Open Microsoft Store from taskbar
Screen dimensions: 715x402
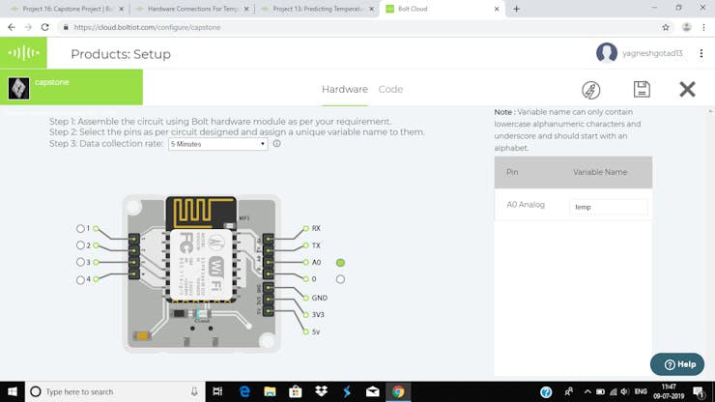pos(296,391)
